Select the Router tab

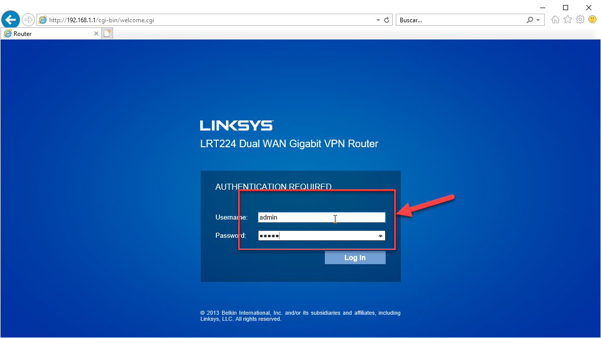pos(46,34)
